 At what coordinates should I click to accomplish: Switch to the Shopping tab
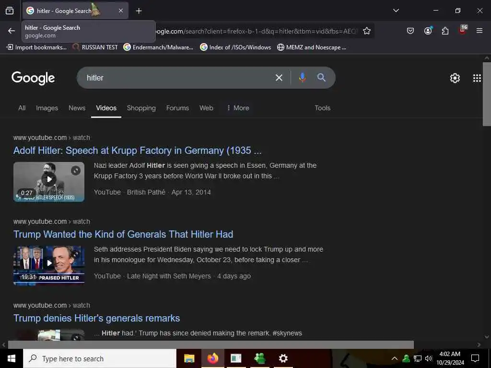pyautogui.click(x=141, y=108)
